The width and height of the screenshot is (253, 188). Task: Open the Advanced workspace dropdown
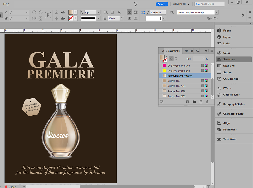[181, 4]
